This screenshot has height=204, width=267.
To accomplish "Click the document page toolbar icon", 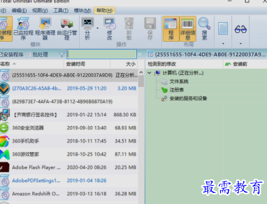I will pos(223,29).
